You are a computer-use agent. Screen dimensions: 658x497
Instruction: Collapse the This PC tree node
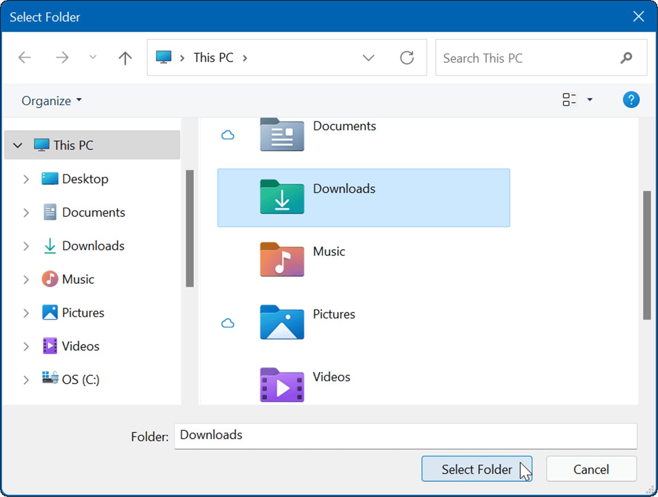click(18, 146)
